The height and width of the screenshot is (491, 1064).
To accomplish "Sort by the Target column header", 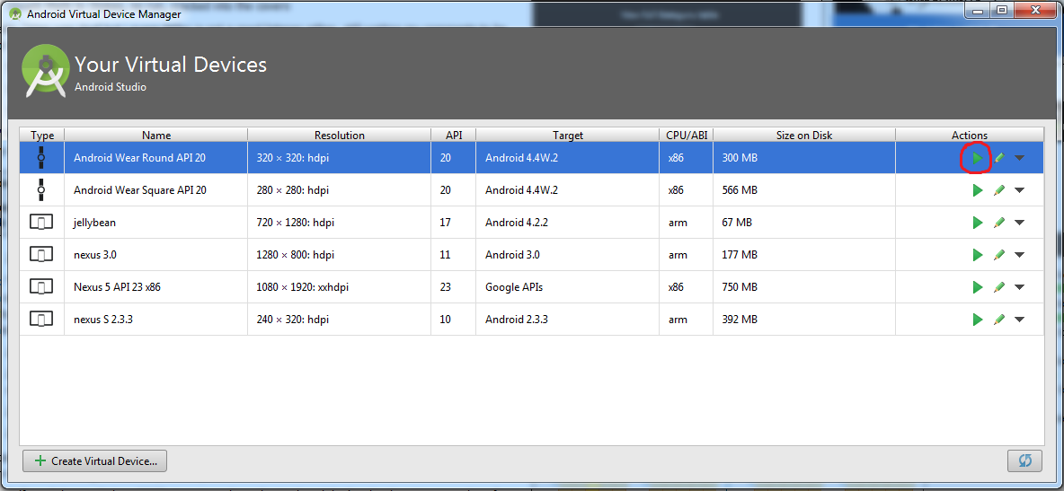I will [x=567, y=135].
